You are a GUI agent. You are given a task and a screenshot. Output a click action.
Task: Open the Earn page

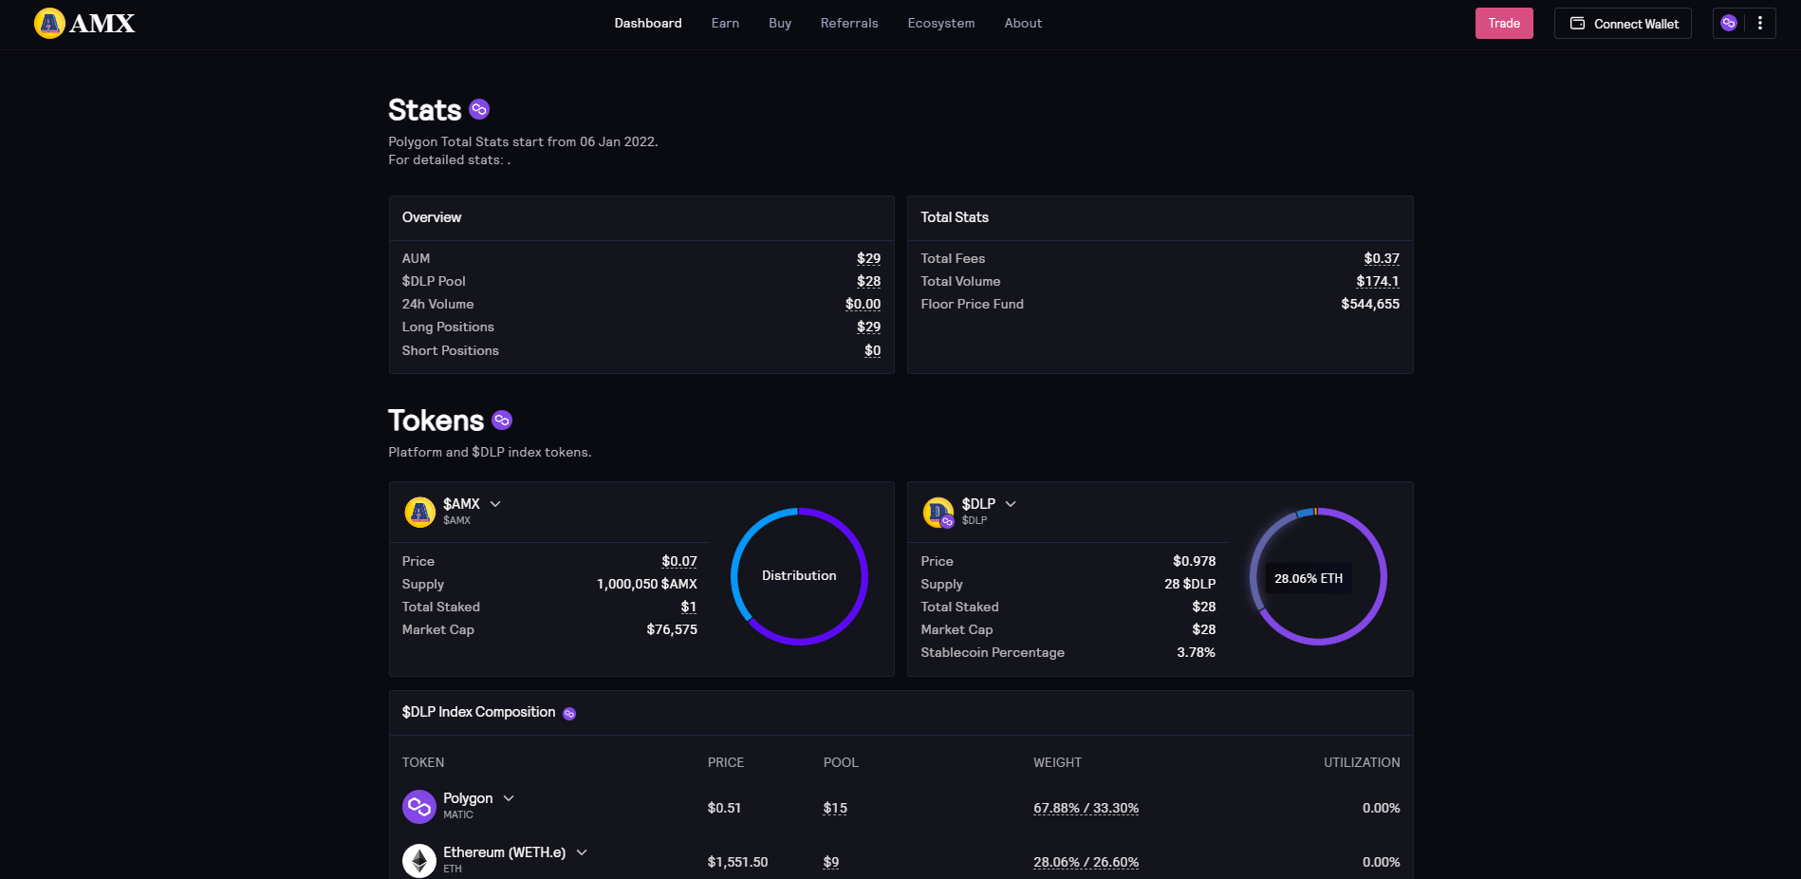[725, 23]
